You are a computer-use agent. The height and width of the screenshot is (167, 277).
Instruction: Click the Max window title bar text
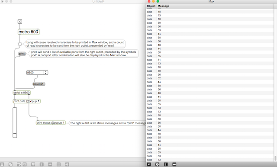[211, 1]
